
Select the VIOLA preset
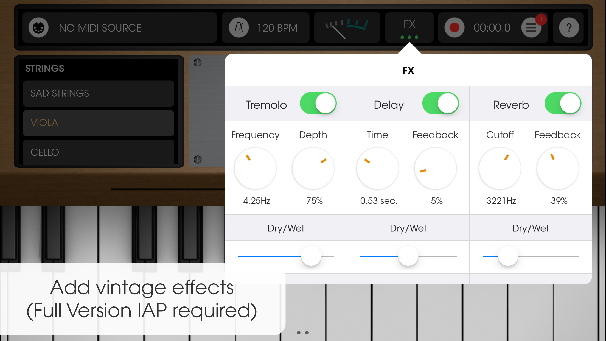(x=99, y=123)
